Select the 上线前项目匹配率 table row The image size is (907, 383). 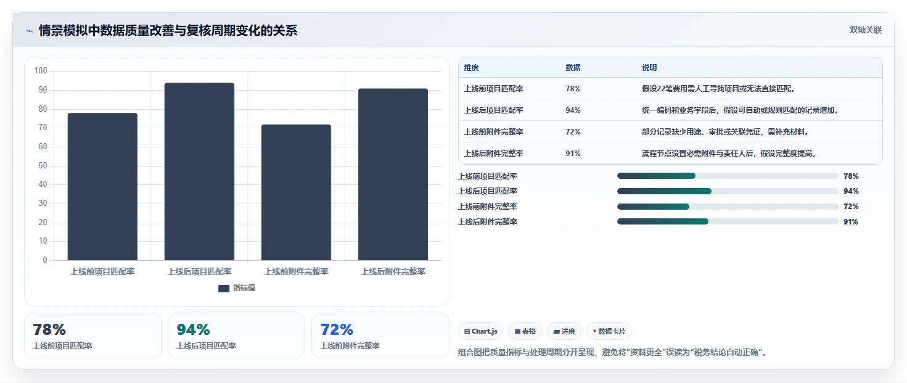pyautogui.click(x=670, y=89)
